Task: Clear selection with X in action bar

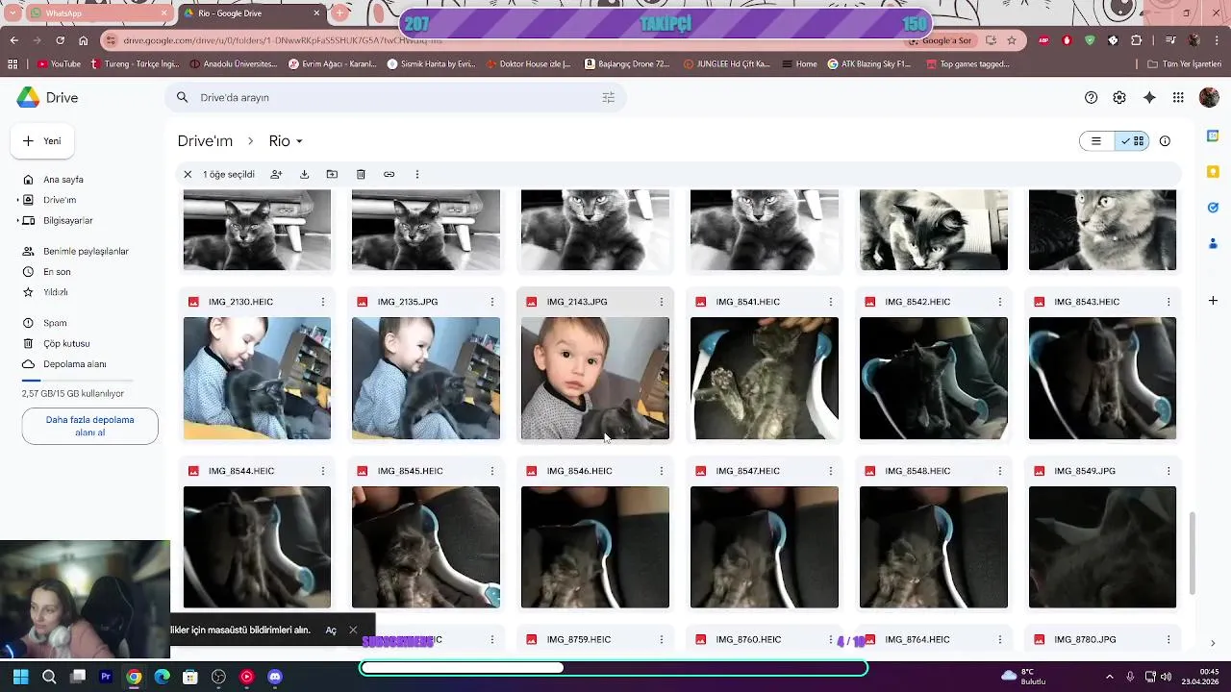Action: 188,174
